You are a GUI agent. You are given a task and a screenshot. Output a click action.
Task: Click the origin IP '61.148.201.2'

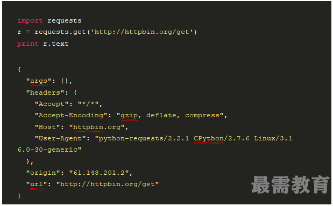tap(99, 173)
